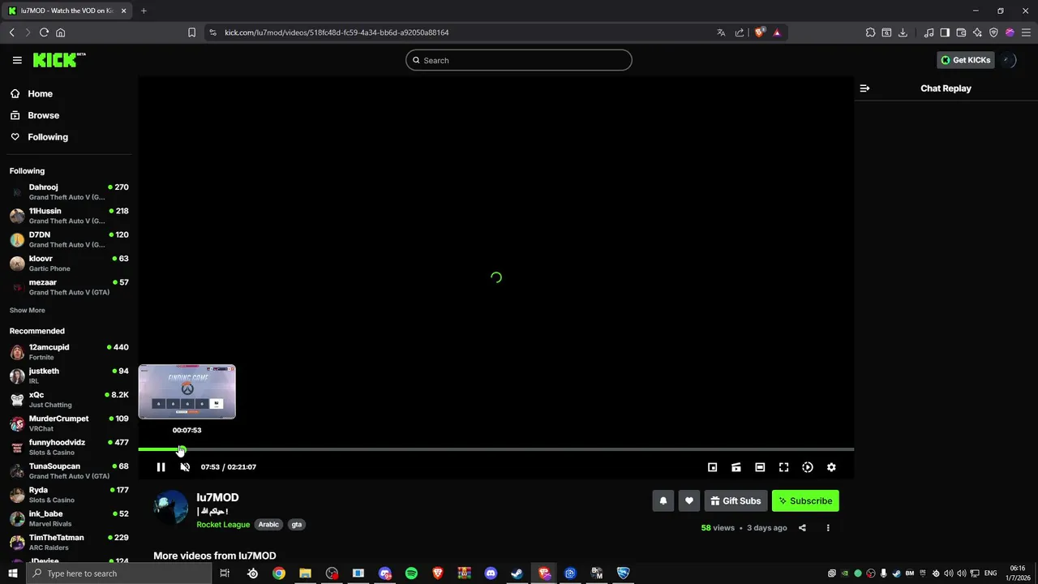The image size is (1038, 584).
Task: Bookmark this page icon in address bar
Action: 191,32
